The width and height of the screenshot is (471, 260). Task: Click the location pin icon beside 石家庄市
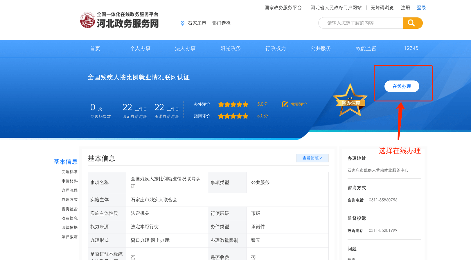click(x=182, y=23)
